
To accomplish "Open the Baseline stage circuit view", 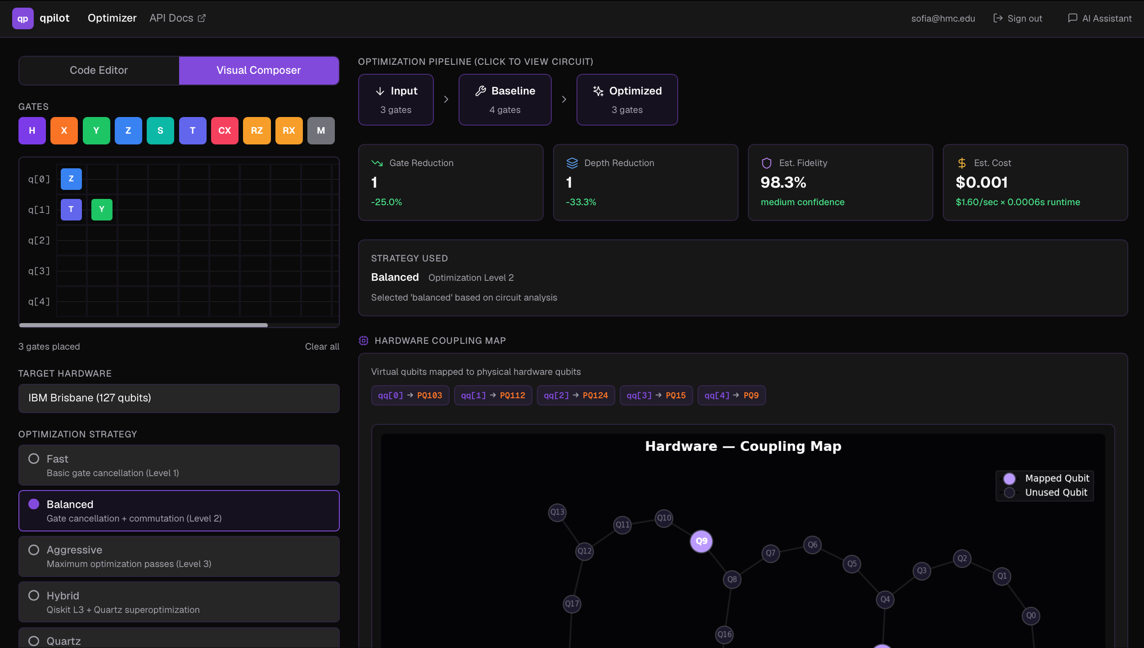I will pos(504,99).
